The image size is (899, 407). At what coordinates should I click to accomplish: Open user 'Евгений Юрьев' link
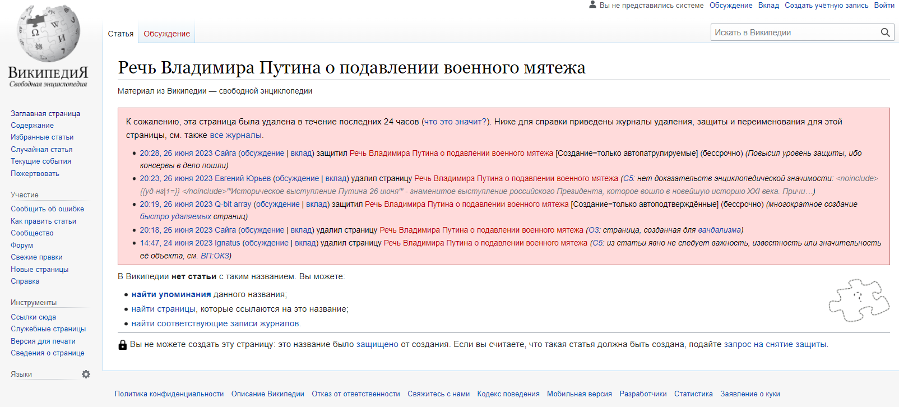pos(243,178)
